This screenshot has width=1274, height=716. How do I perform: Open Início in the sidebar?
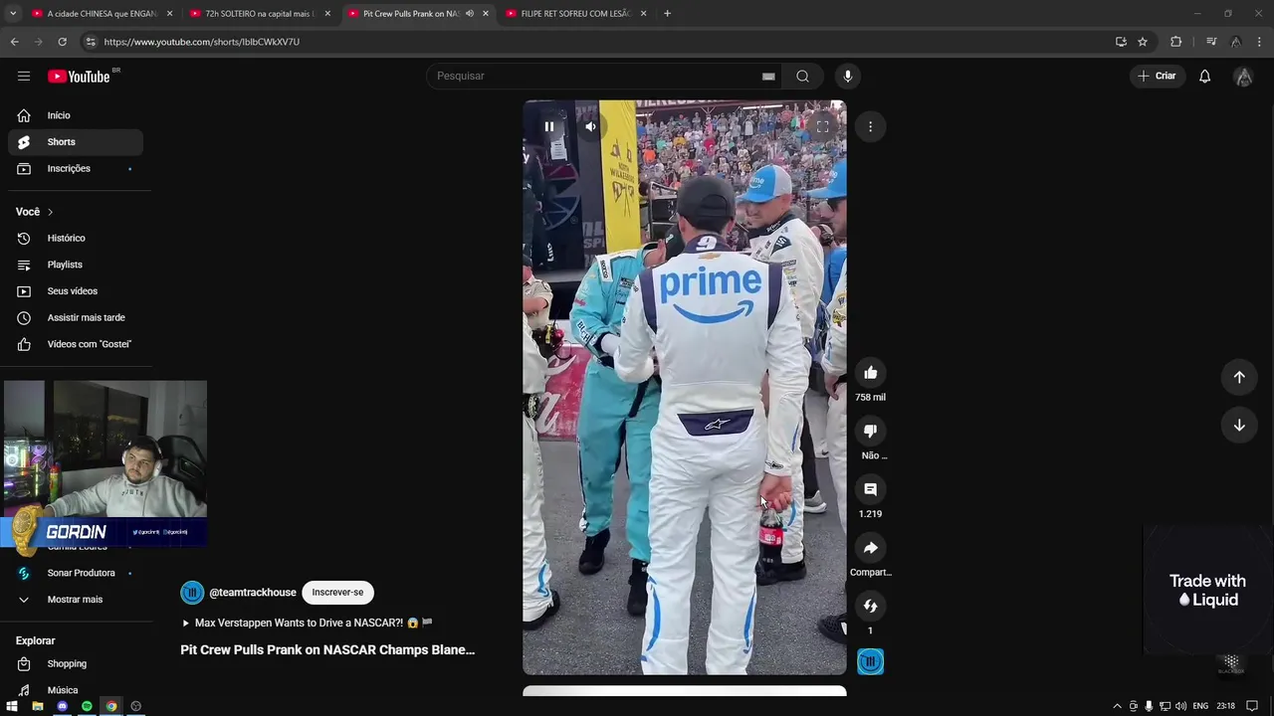[76, 115]
